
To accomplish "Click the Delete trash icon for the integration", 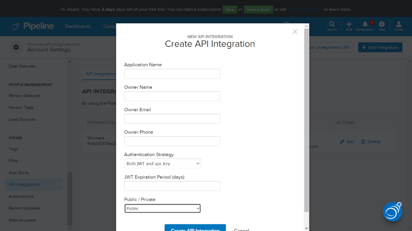I will tap(363, 142).
